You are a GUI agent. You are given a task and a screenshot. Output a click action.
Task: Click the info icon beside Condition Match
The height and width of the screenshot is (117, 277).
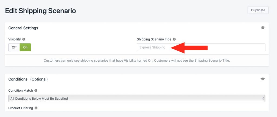click(x=36, y=90)
